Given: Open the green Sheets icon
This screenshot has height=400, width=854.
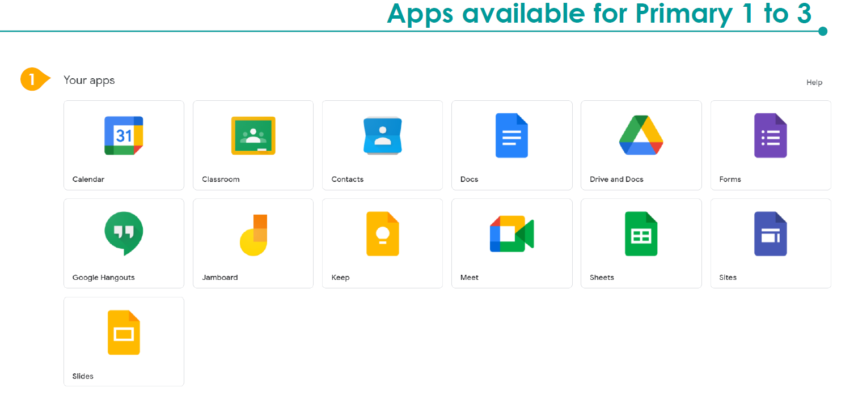Looking at the screenshot, I should (x=641, y=234).
